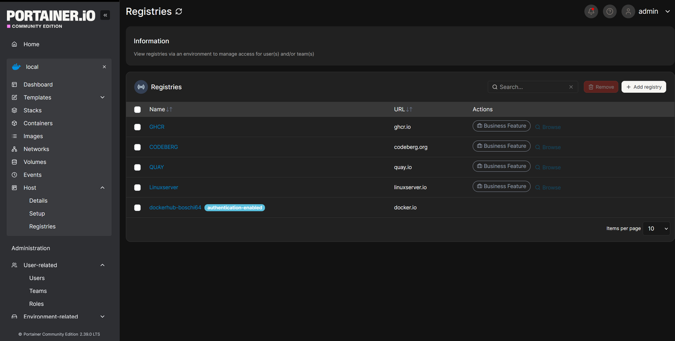
Task: Click the Portainer version footer text
Action: (x=59, y=334)
